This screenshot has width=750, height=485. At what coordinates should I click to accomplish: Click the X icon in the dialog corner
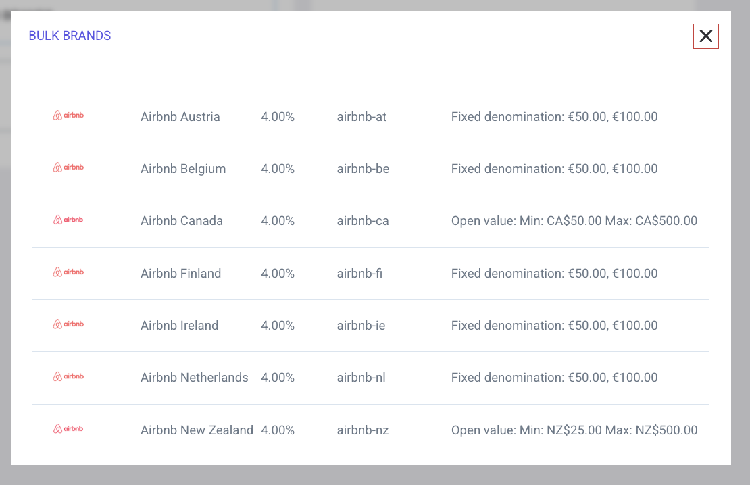705,36
